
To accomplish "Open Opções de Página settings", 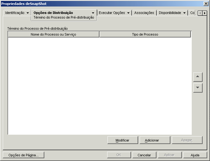I will [x=24, y=155].
